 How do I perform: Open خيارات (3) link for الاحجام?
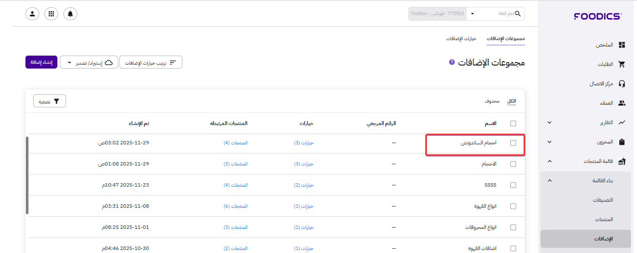[x=304, y=164]
